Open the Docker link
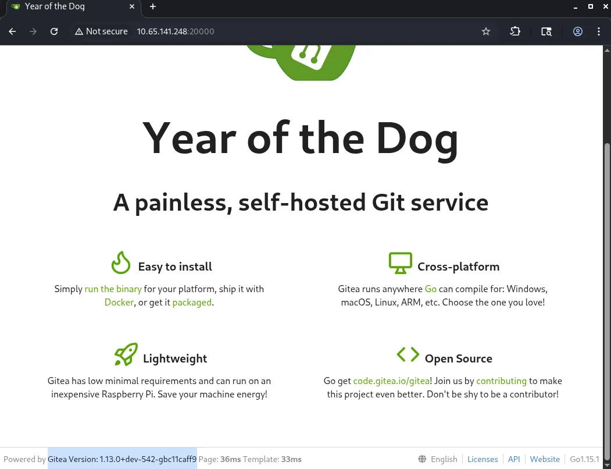 119,303
